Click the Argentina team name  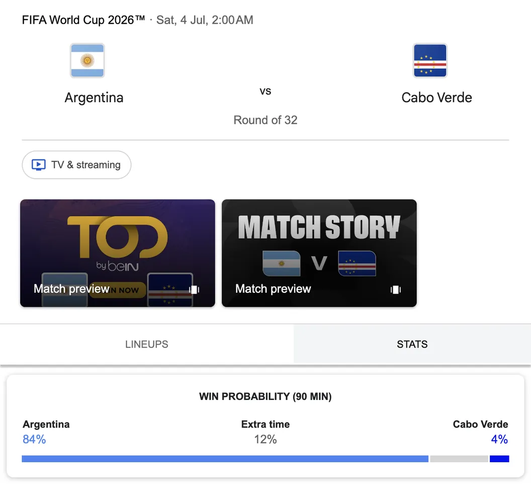pos(94,98)
